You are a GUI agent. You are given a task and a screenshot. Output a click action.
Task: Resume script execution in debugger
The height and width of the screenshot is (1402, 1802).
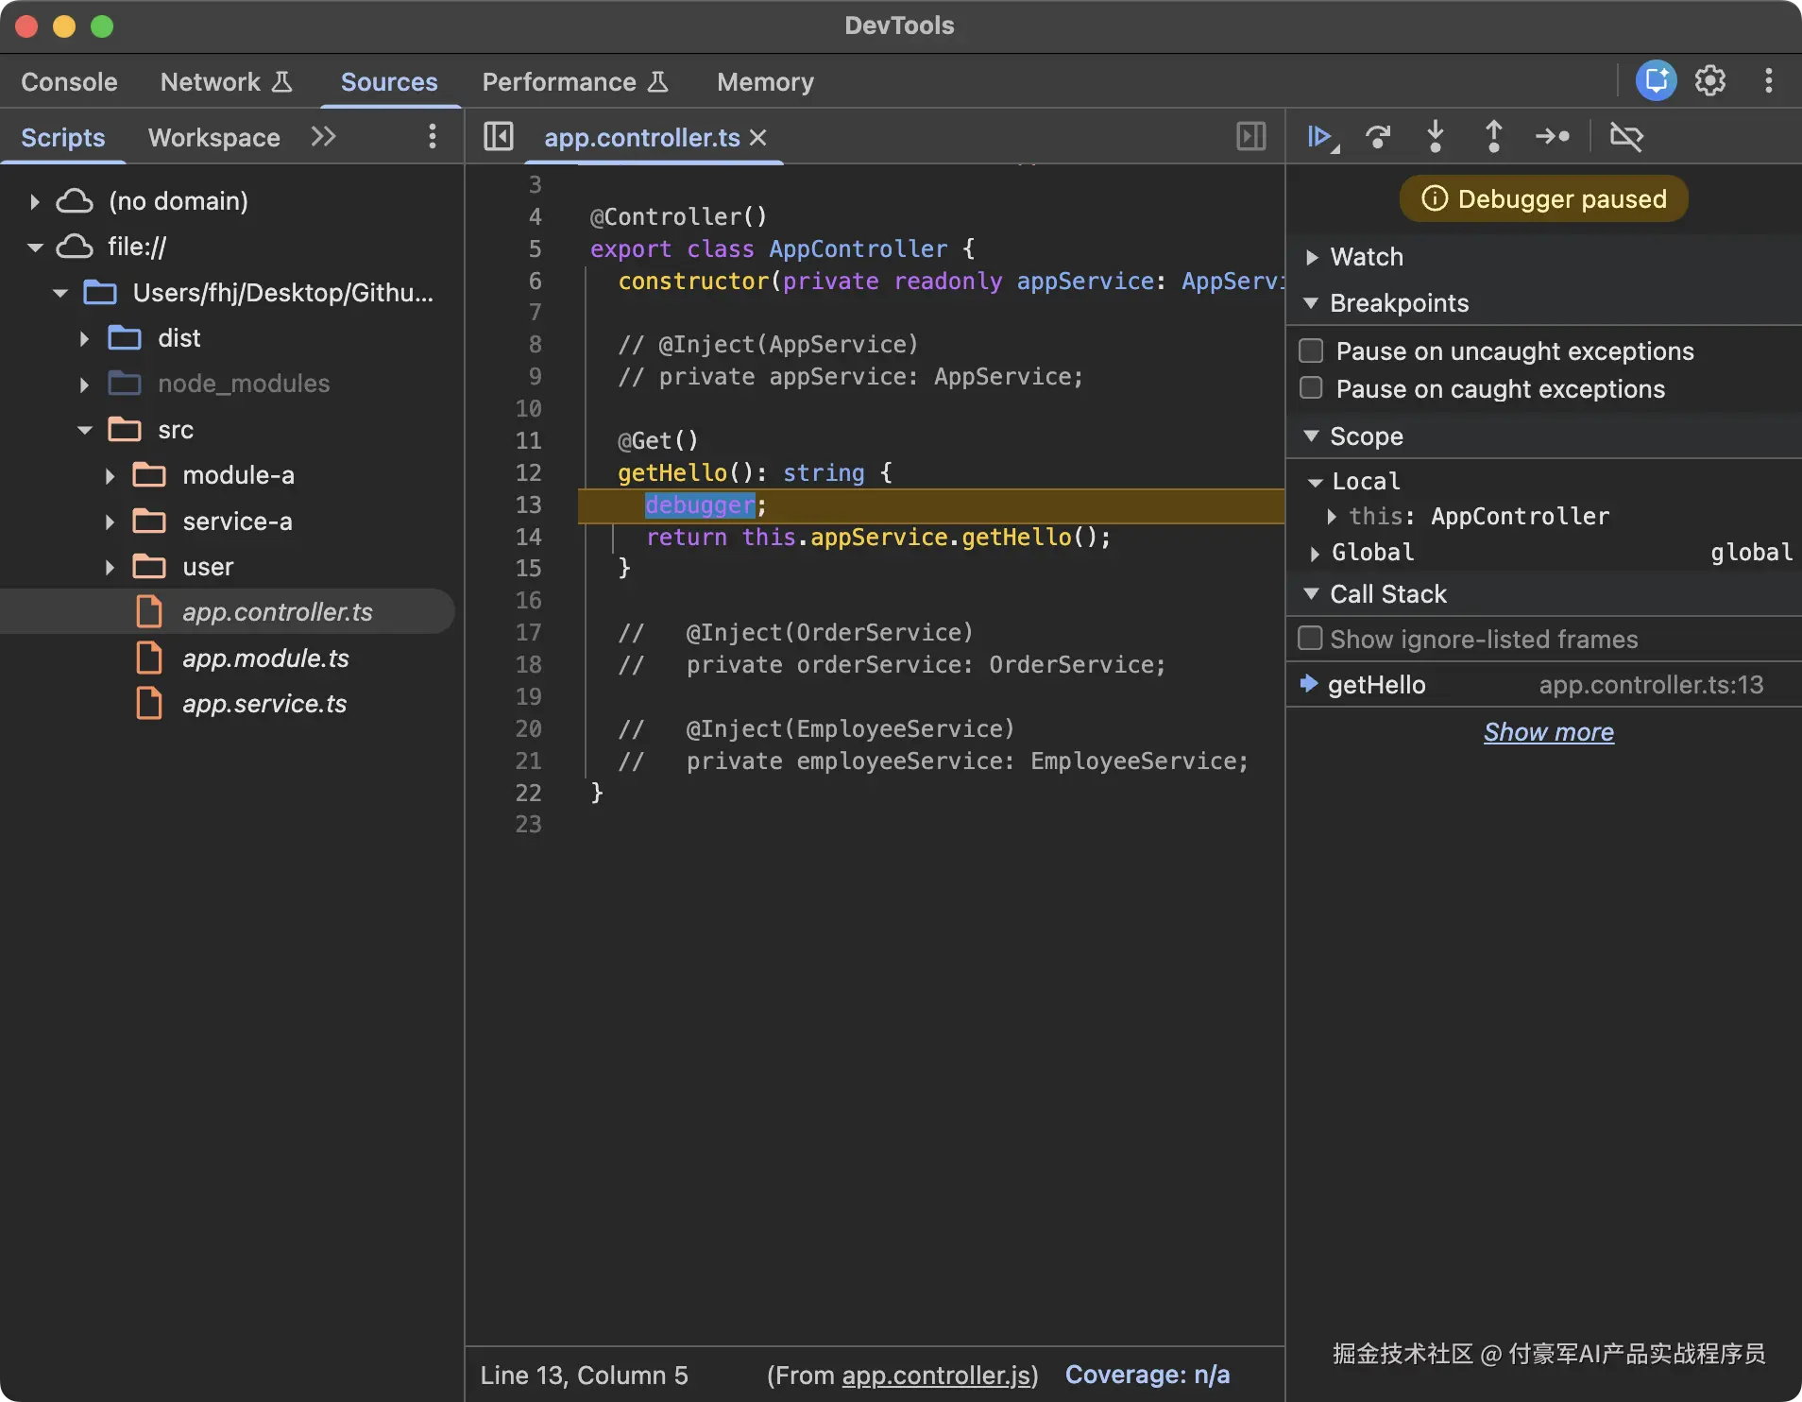1321,137
